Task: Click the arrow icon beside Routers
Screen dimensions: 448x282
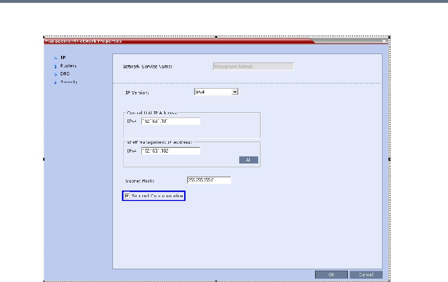Action: [x=56, y=66]
